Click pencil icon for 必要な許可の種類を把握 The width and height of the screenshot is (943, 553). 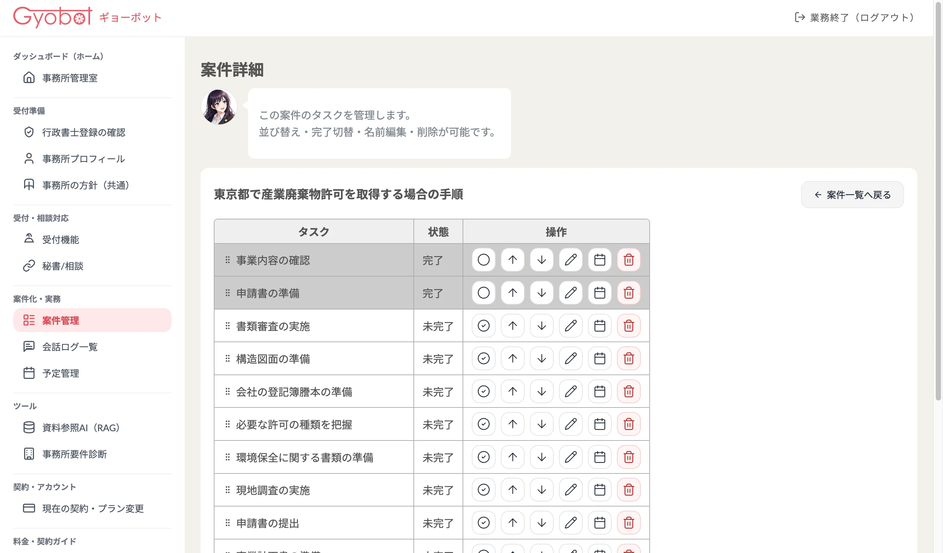coord(571,424)
